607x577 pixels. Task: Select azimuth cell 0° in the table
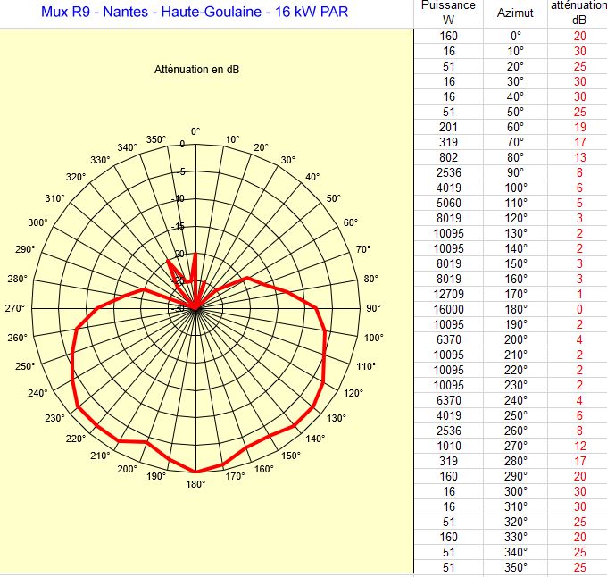[516, 36]
